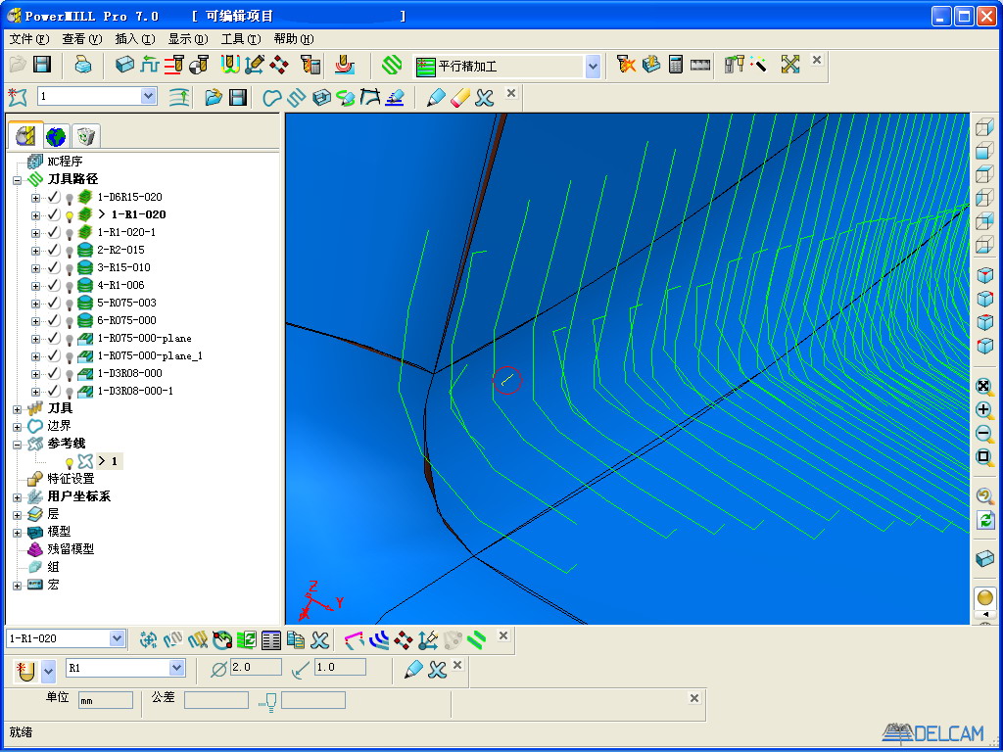Toggle light bulb of toolpath 3-R15-010
This screenshot has height=752, width=1003.
[x=70, y=268]
